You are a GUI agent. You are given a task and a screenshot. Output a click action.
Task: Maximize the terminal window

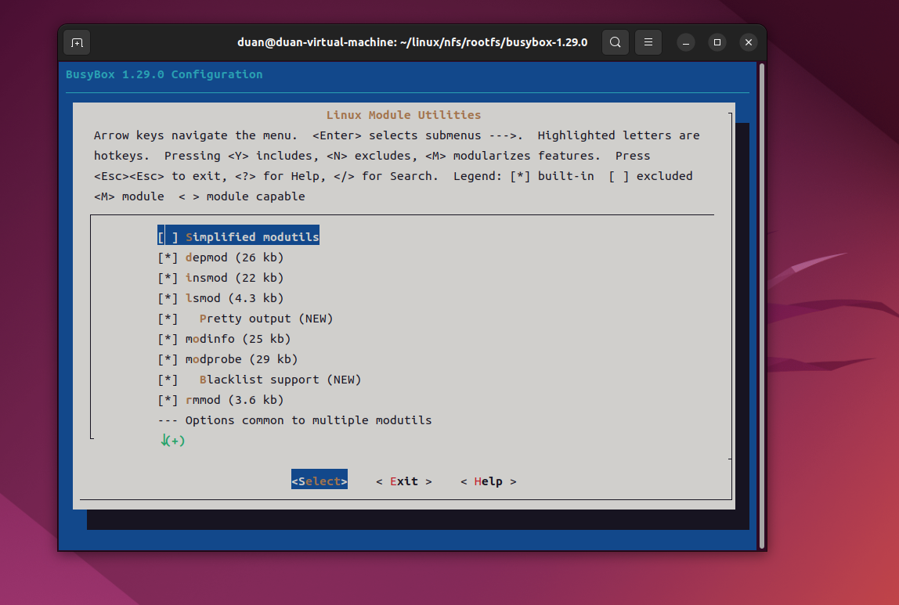point(717,42)
